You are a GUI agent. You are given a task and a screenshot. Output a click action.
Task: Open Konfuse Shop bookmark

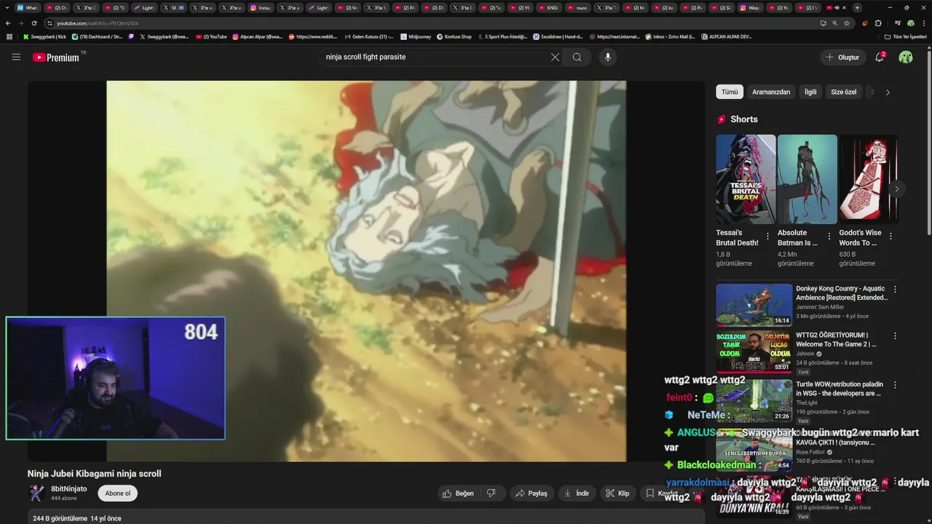point(454,36)
